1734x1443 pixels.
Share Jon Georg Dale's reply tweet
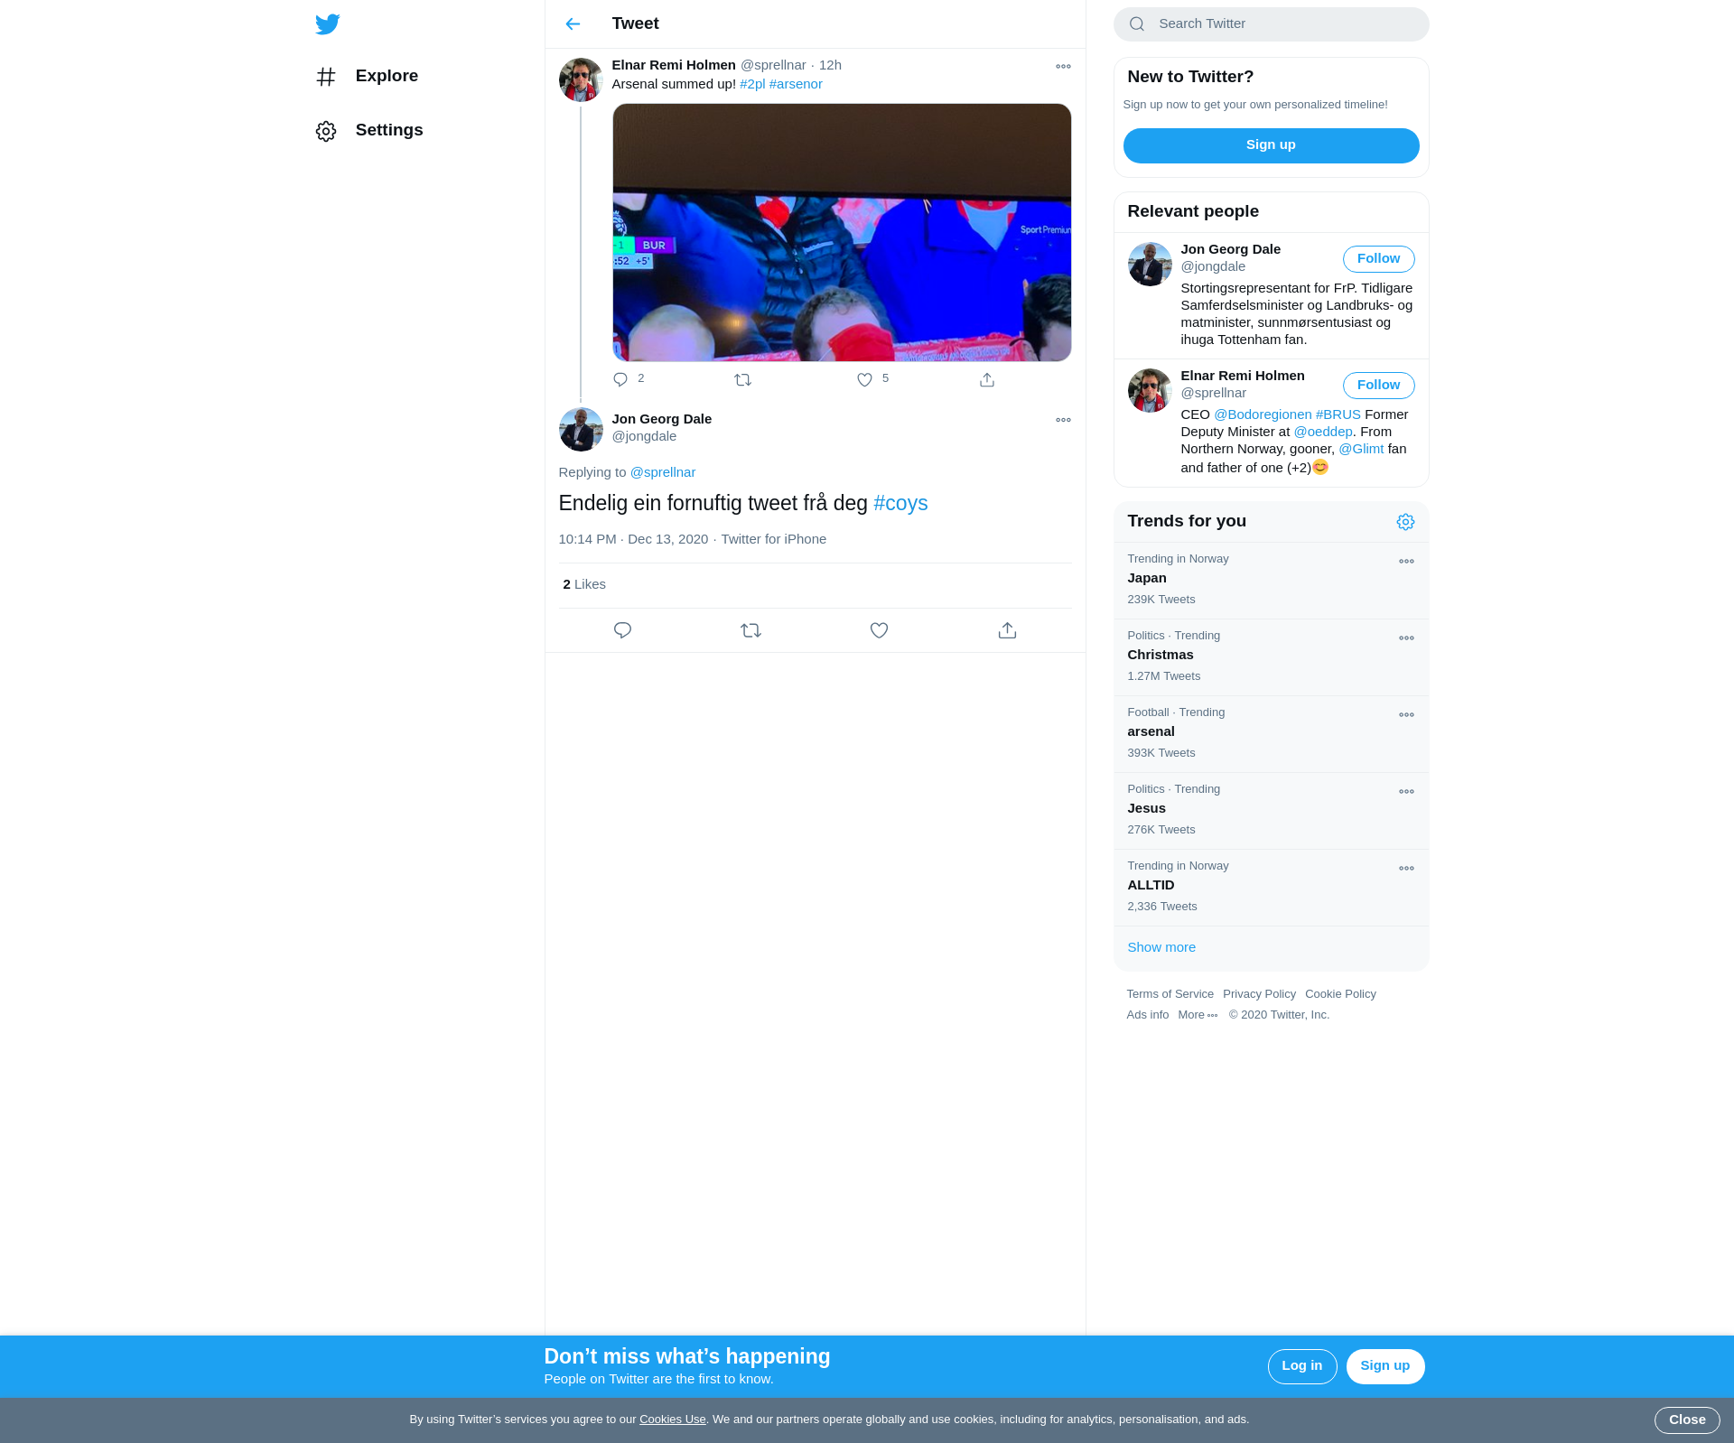(1007, 630)
